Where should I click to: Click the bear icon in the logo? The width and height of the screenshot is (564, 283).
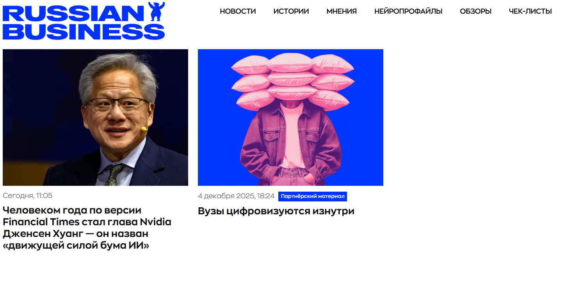pos(157,11)
